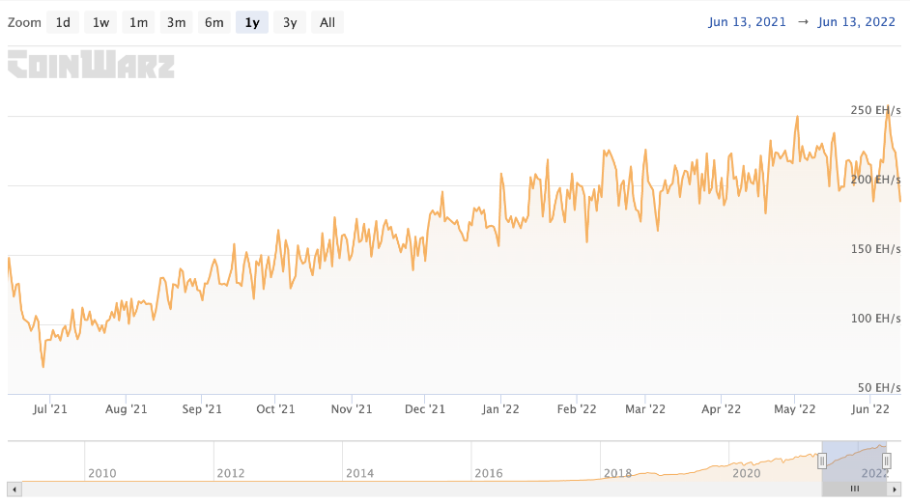
Task: Click the 2018 label in navigator
Action: click(x=617, y=473)
